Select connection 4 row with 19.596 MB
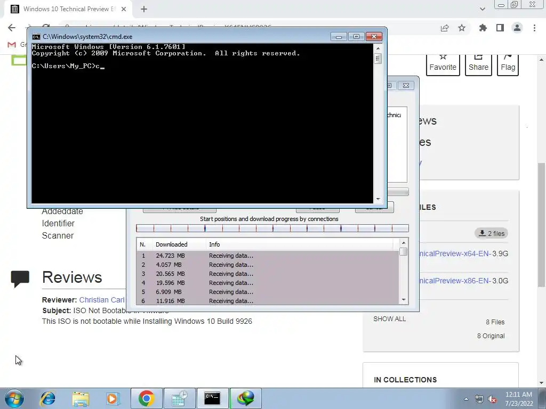 point(268,283)
